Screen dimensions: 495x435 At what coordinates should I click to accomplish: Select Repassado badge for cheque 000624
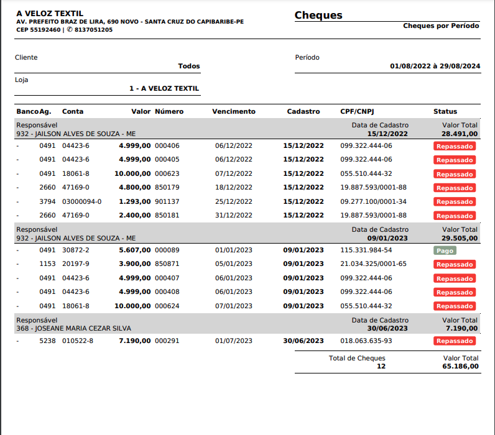point(455,306)
